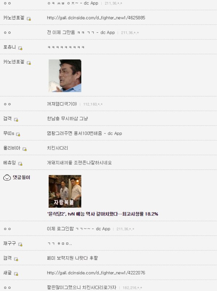This screenshot has width=217, height=291.
Task: Open the man's face image comment
Action: [65, 76]
